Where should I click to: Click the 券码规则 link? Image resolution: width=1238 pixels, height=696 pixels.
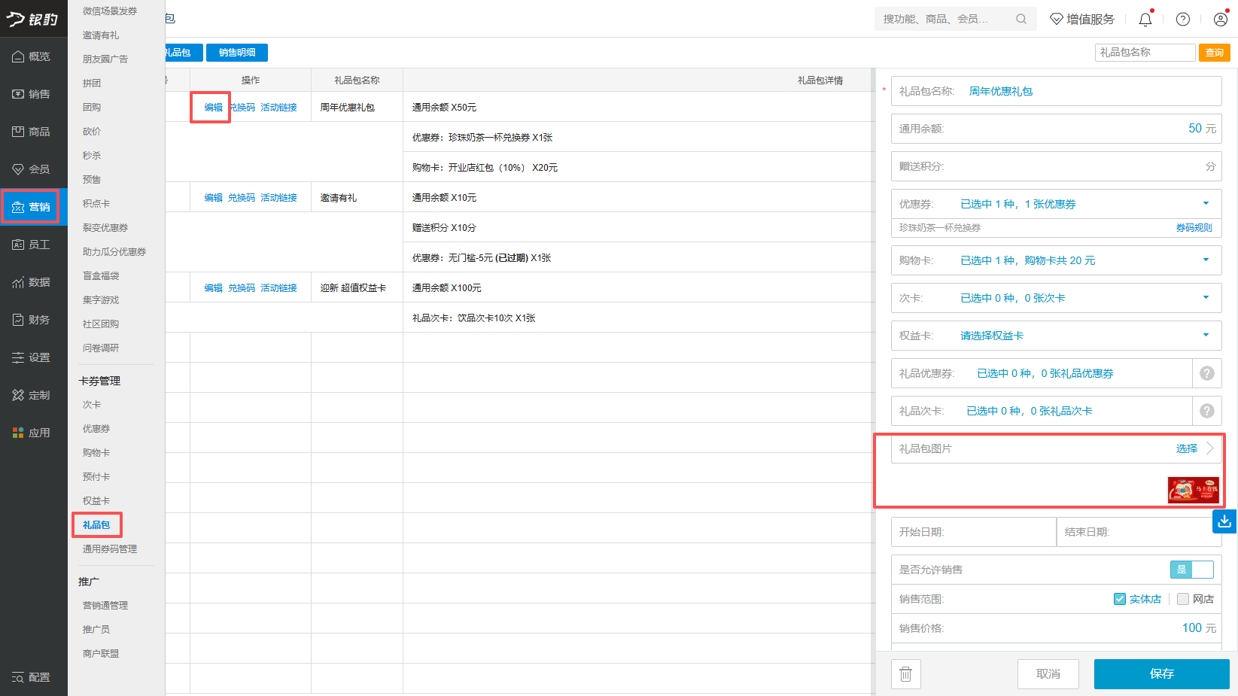1194,228
